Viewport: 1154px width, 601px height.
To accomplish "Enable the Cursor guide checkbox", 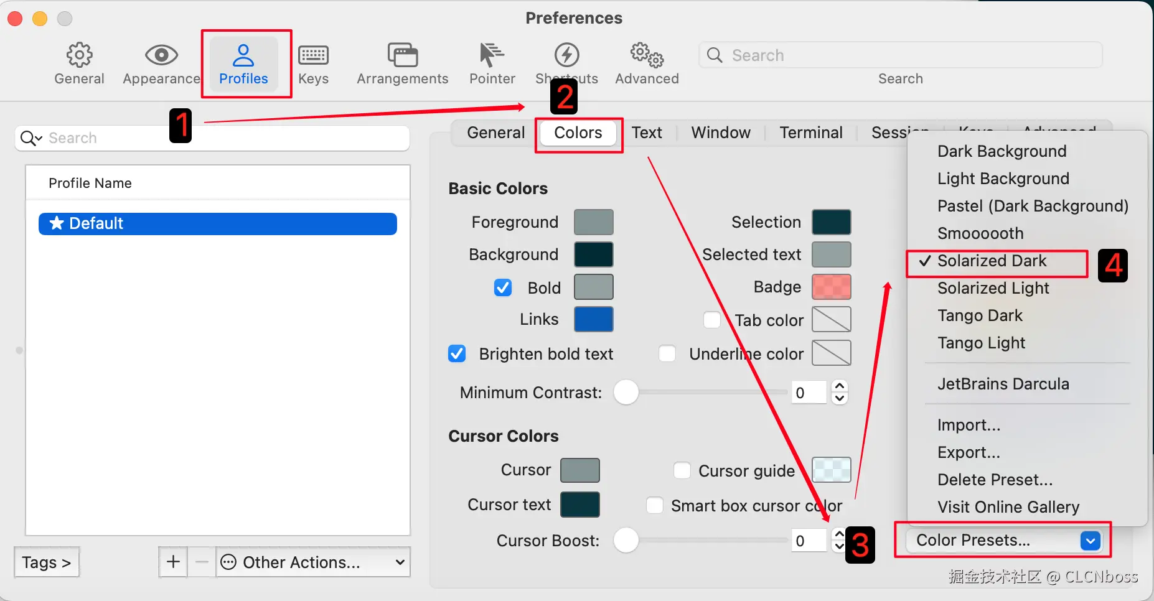I will click(x=682, y=470).
